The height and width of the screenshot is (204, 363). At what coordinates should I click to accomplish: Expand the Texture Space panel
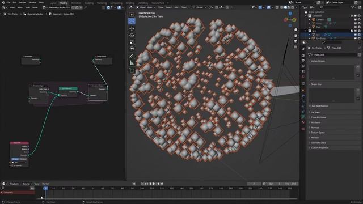tap(318, 133)
